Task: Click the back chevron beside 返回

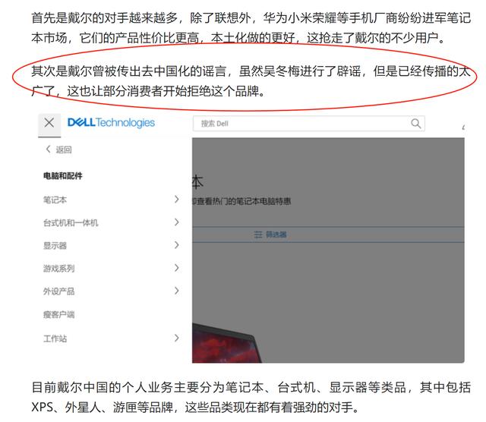Action: pos(48,150)
